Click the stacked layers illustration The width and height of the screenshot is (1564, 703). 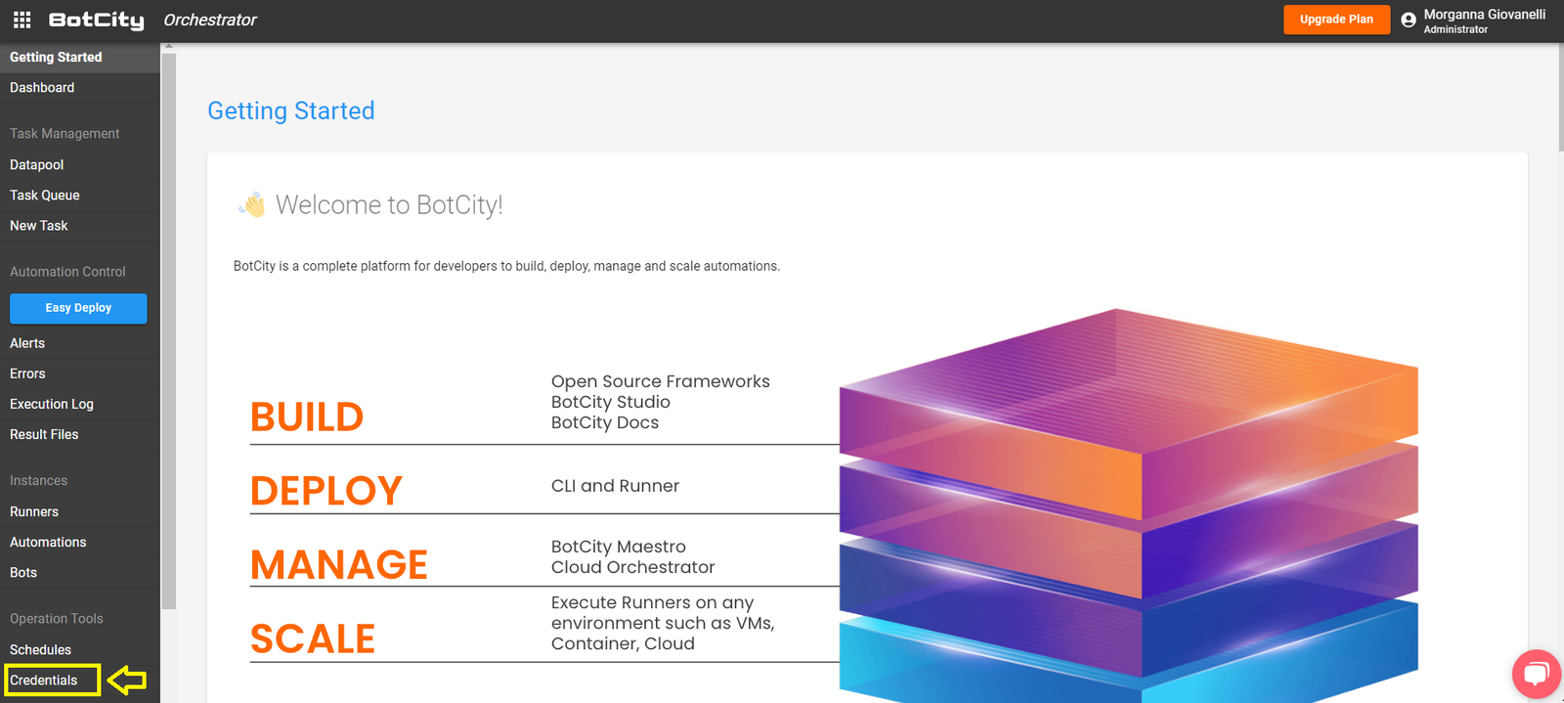1129,505
